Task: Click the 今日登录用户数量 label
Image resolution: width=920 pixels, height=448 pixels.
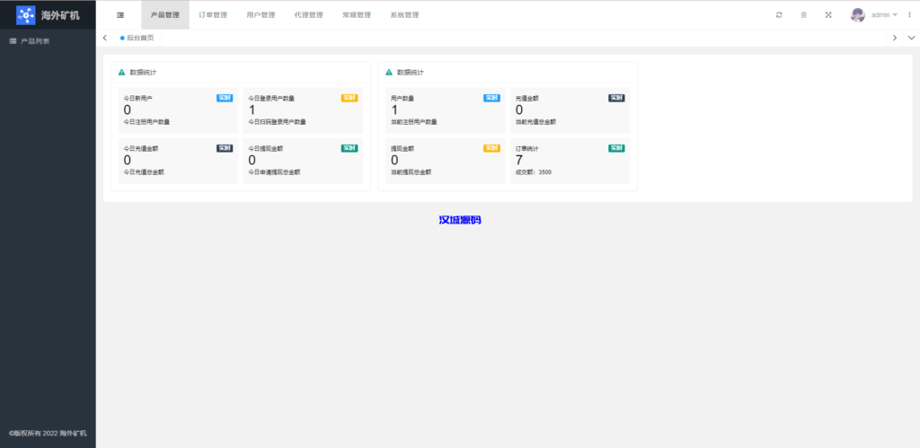Action: pyautogui.click(x=271, y=99)
